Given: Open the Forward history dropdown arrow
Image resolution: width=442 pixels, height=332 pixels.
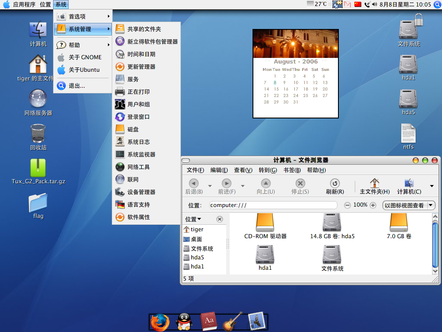Looking at the screenshot, I should click(243, 186).
